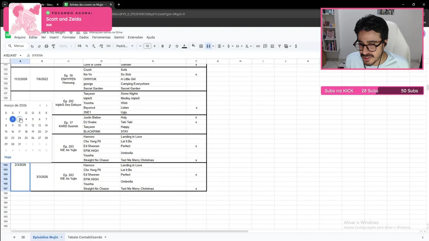The image size is (429, 241).
Task: Open the vertical align dropdown
Action: point(230,46)
